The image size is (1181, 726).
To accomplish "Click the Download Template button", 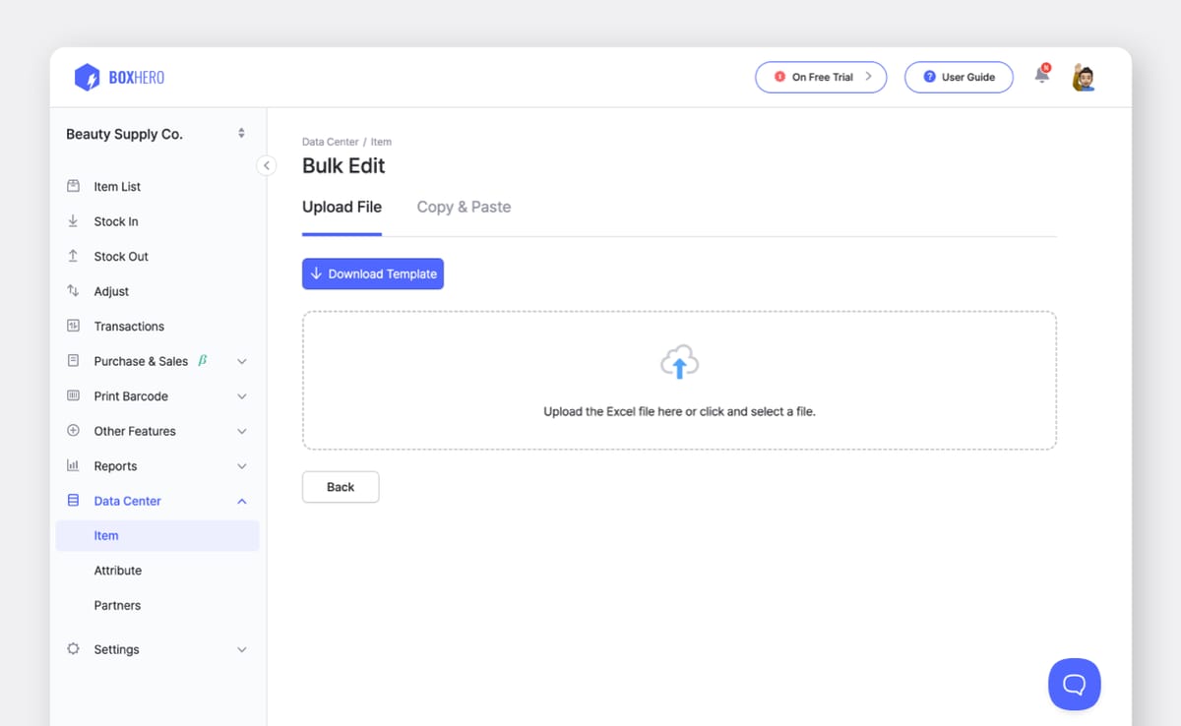I will click(x=372, y=273).
